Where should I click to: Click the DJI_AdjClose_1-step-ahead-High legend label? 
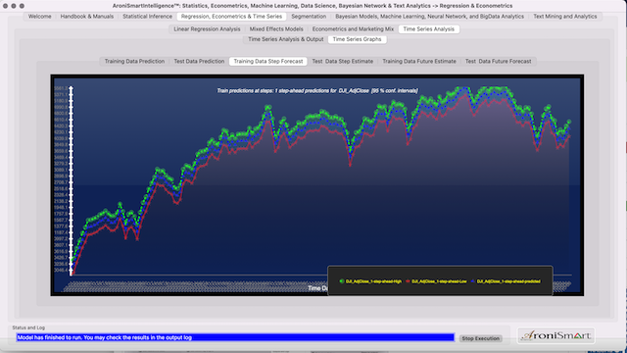[373, 281]
